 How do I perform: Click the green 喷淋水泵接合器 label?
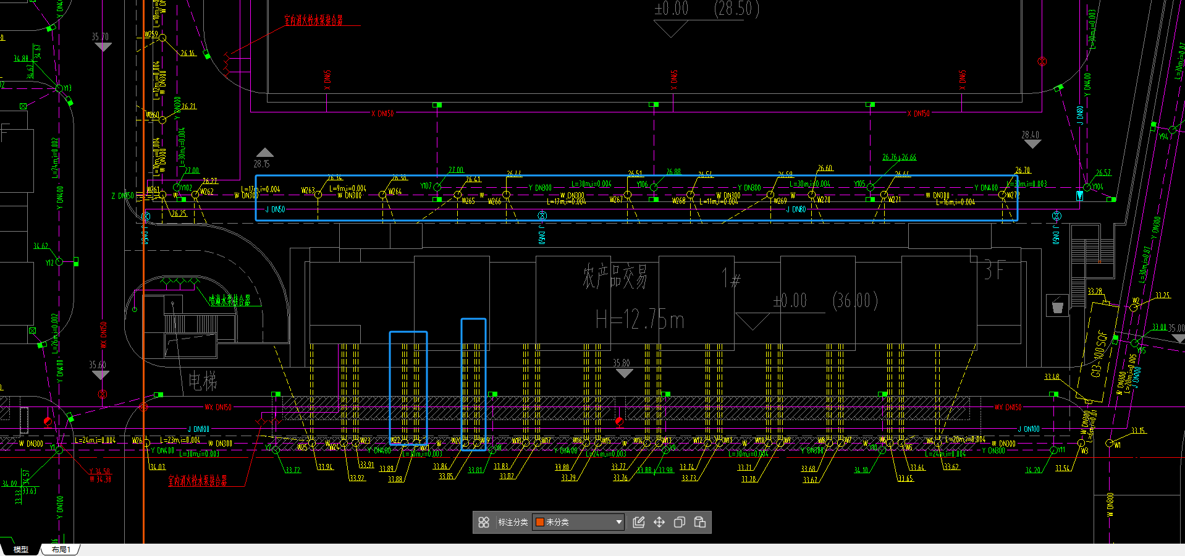point(230,300)
